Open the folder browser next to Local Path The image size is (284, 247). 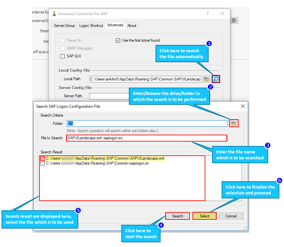(x=207, y=79)
